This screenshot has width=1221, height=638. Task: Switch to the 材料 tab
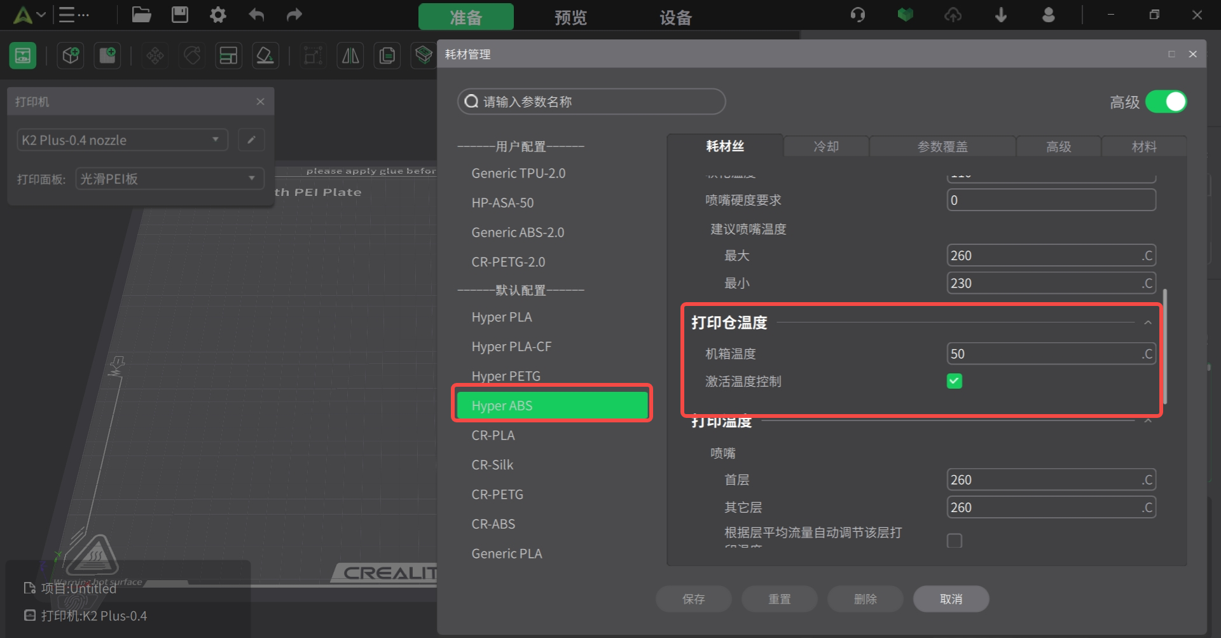tap(1144, 147)
